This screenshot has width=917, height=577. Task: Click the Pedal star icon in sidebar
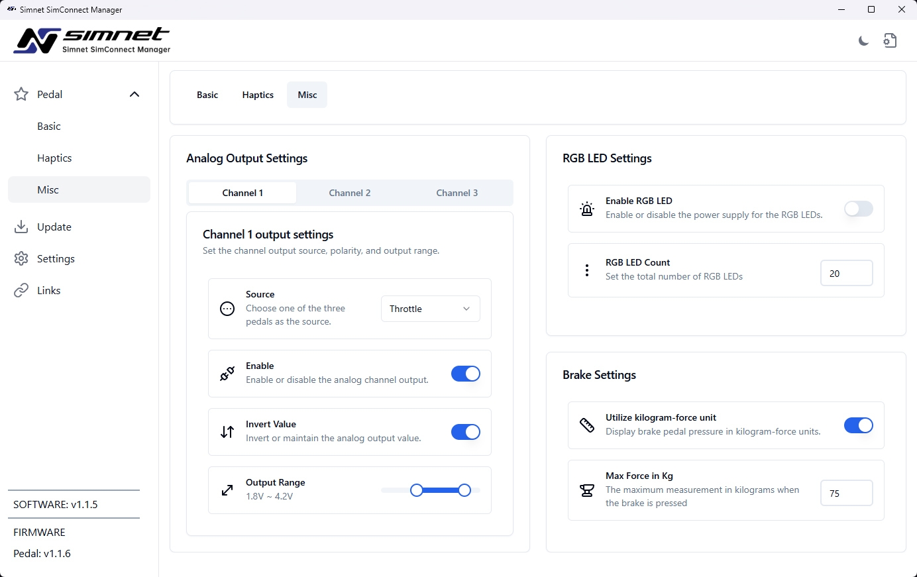[21, 94]
